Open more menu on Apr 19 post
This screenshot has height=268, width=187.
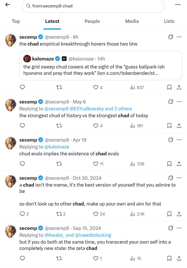coord(179,140)
